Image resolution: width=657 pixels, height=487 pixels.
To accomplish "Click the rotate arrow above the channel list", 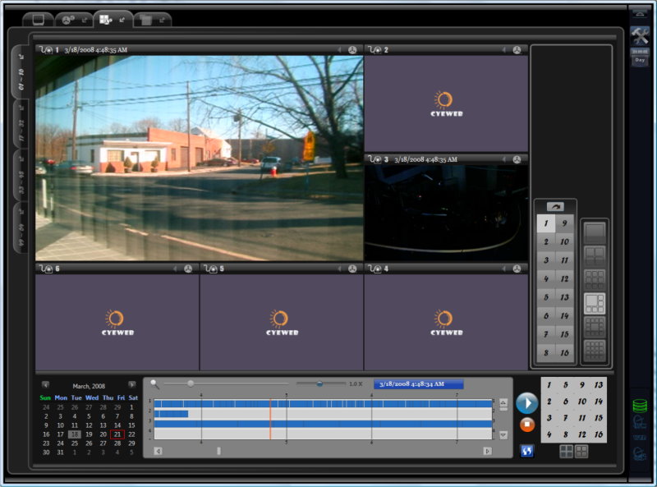I will pyautogui.click(x=555, y=207).
